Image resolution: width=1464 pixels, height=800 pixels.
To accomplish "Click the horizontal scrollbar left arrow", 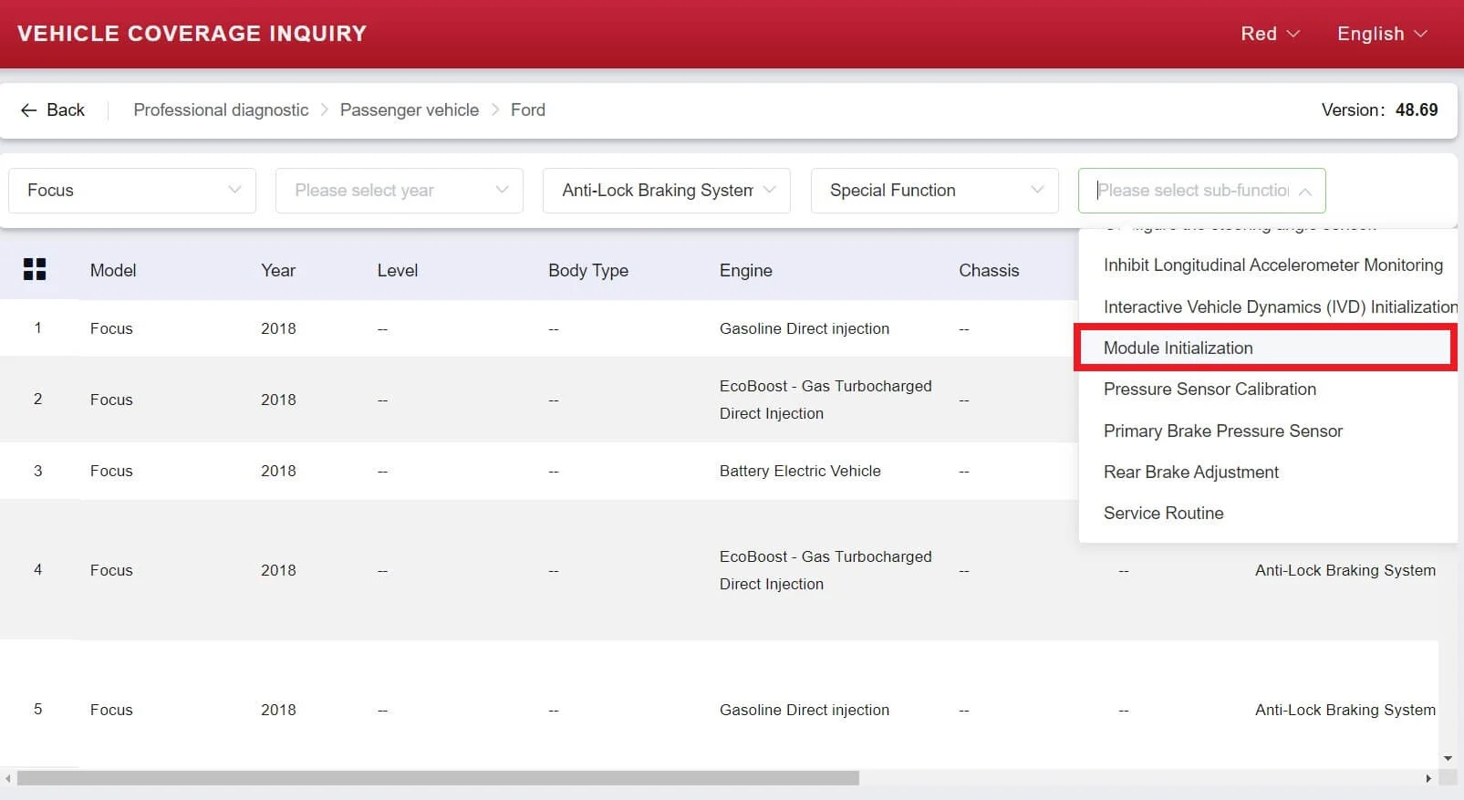I will pos(8,778).
